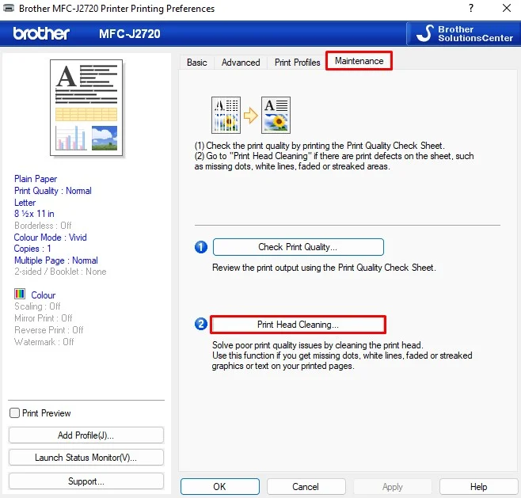
Task: Select the Maintenance tab
Action: tap(359, 61)
